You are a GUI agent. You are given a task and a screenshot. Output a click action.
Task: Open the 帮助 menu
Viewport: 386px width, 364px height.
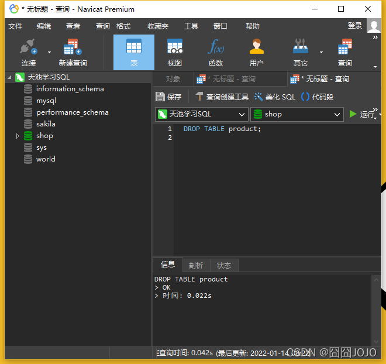[252, 26]
